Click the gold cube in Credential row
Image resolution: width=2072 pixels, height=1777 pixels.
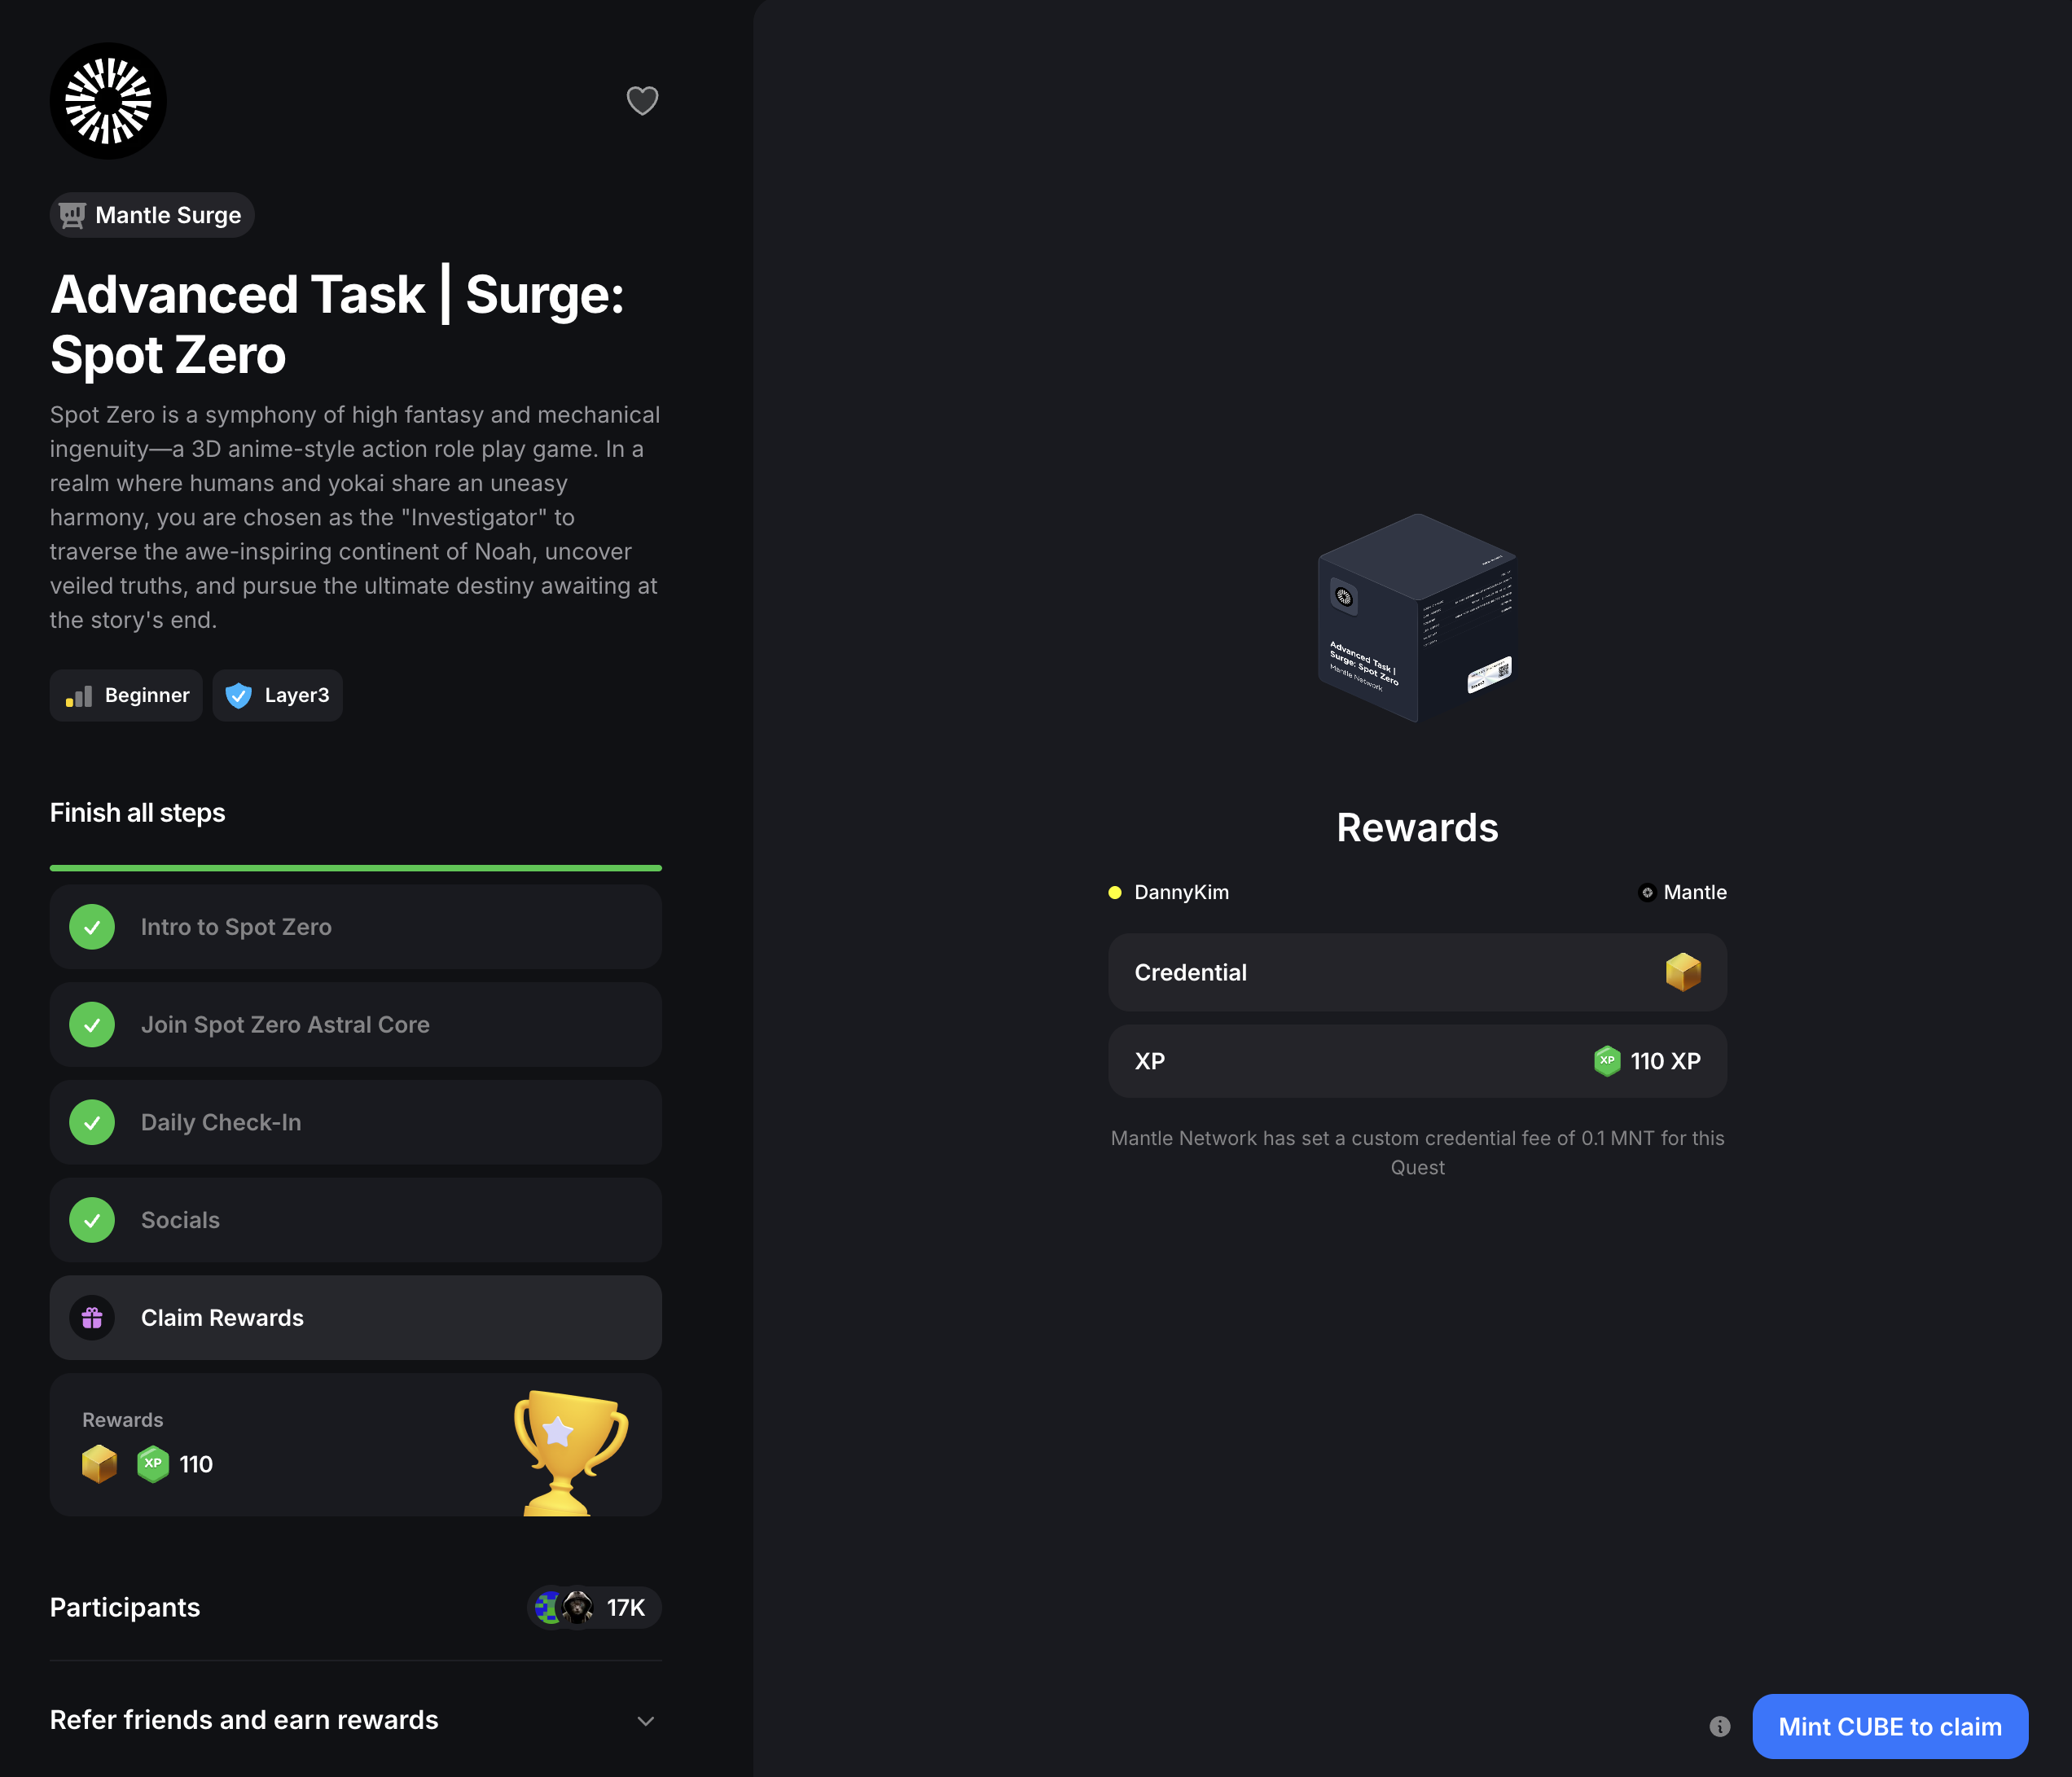[1683, 972]
